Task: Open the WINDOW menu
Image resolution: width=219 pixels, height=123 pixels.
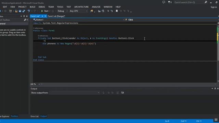Action: click(x=108, y=7)
